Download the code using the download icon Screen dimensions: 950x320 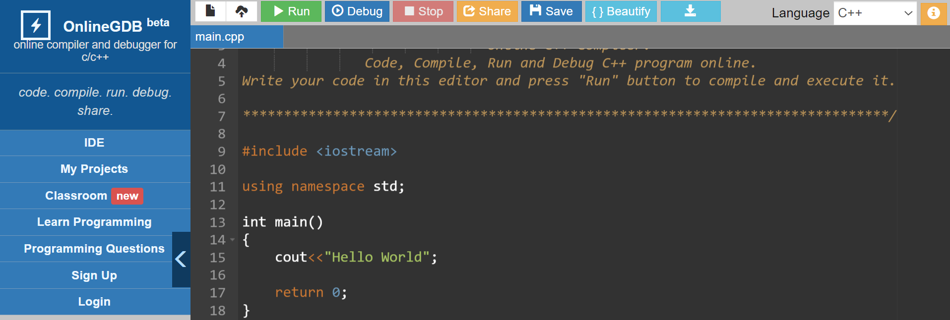click(x=691, y=11)
